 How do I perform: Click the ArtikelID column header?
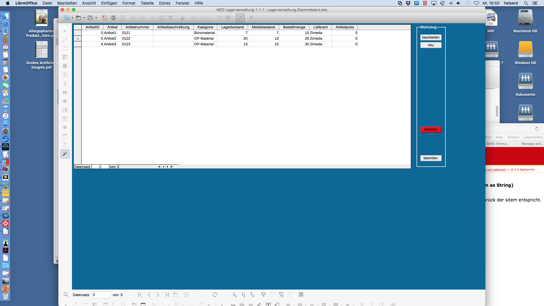92,27
